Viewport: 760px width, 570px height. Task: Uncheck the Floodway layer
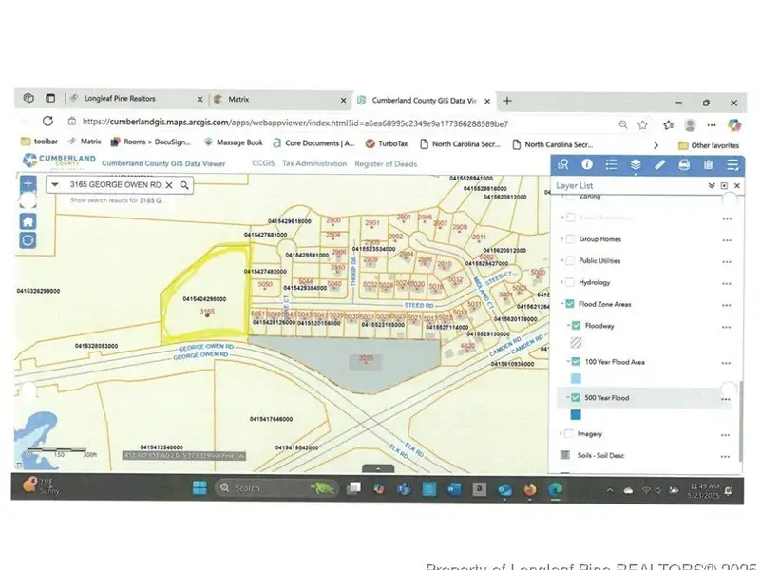pyautogui.click(x=577, y=325)
